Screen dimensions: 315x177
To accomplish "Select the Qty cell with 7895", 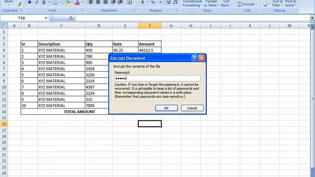I will [98, 105].
